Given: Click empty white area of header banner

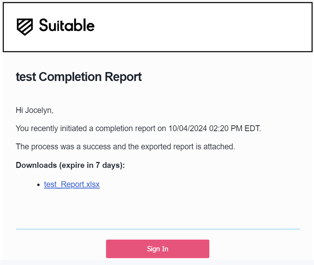Looking at the screenshot, I should (x=200, y=27).
